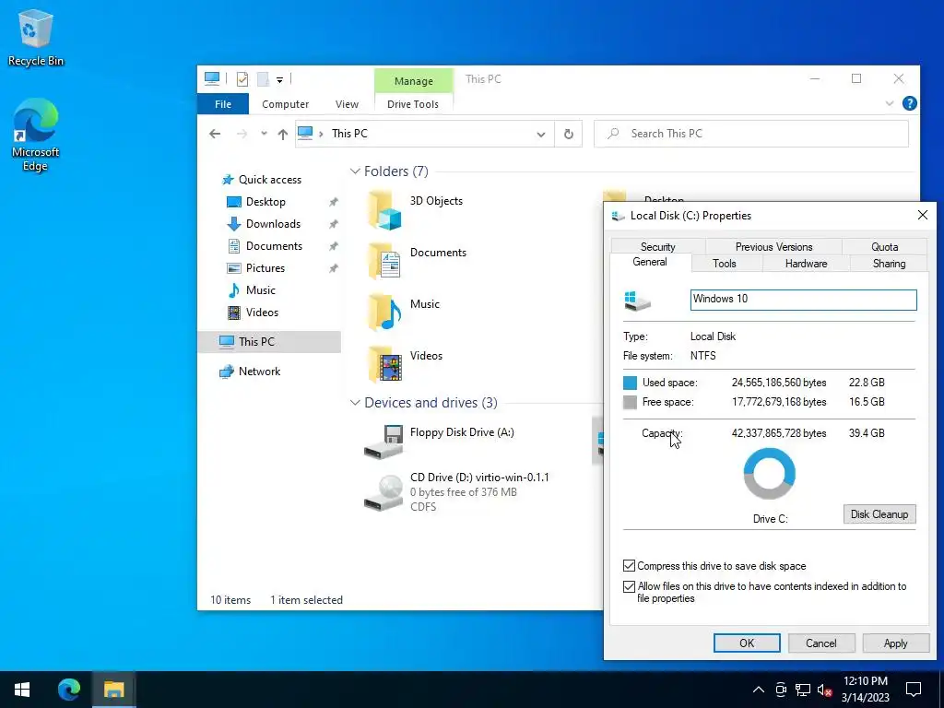
Task: Click the drive label field containing Windows 10
Action: [x=803, y=300]
